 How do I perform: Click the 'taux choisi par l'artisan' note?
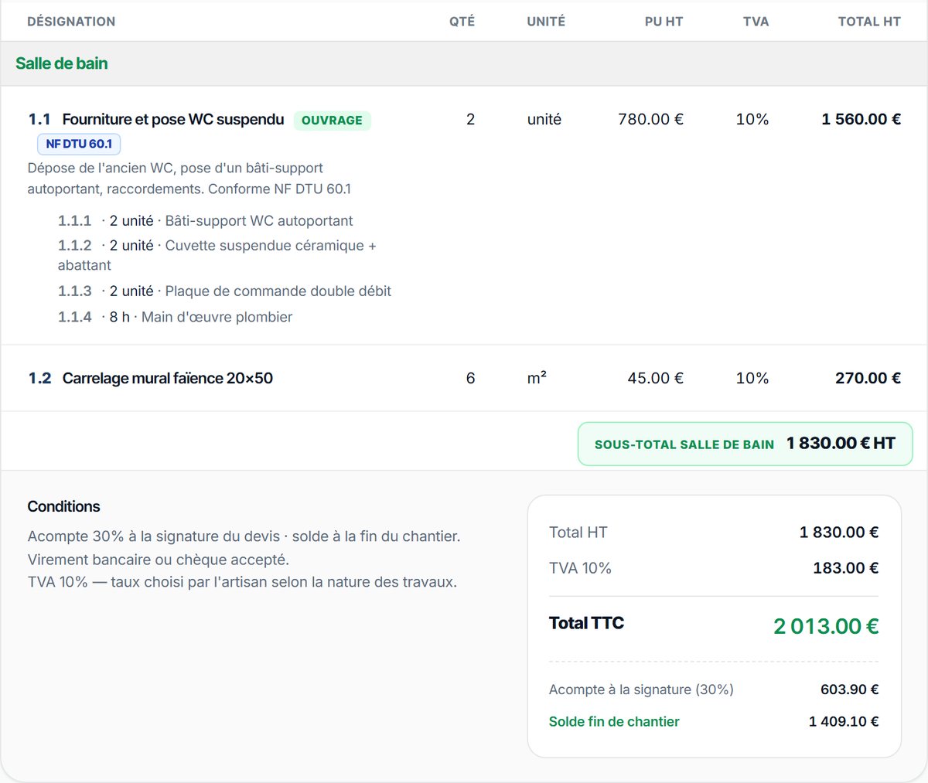click(242, 582)
